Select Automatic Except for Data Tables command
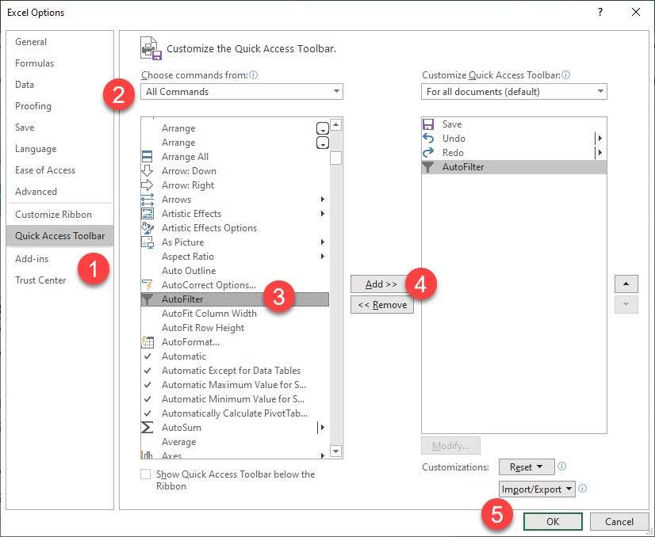This screenshot has height=537, width=655. pyautogui.click(x=235, y=370)
